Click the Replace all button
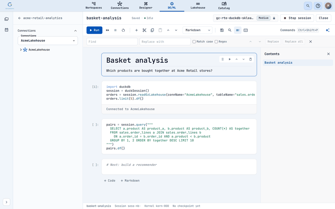This screenshot has width=335, height=209. click(x=294, y=41)
